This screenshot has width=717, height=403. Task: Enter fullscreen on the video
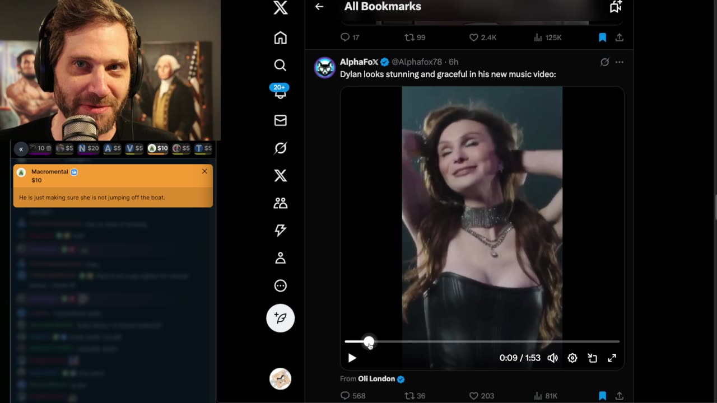(612, 358)
